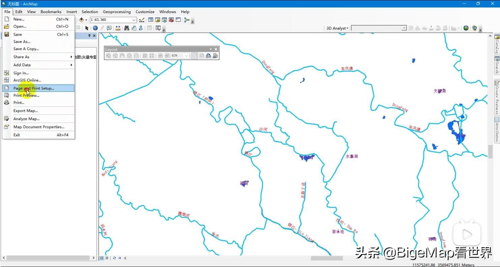Pause map drawing
Image resolution: width=500 pixels, height=267 pixels.
[x=120, y=258]
